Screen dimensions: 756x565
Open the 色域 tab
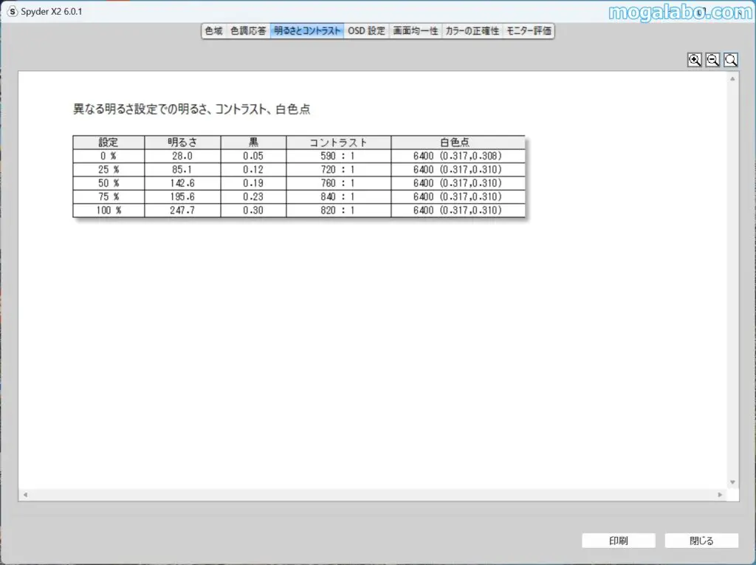pyautogui.click(x=213, y=31)
